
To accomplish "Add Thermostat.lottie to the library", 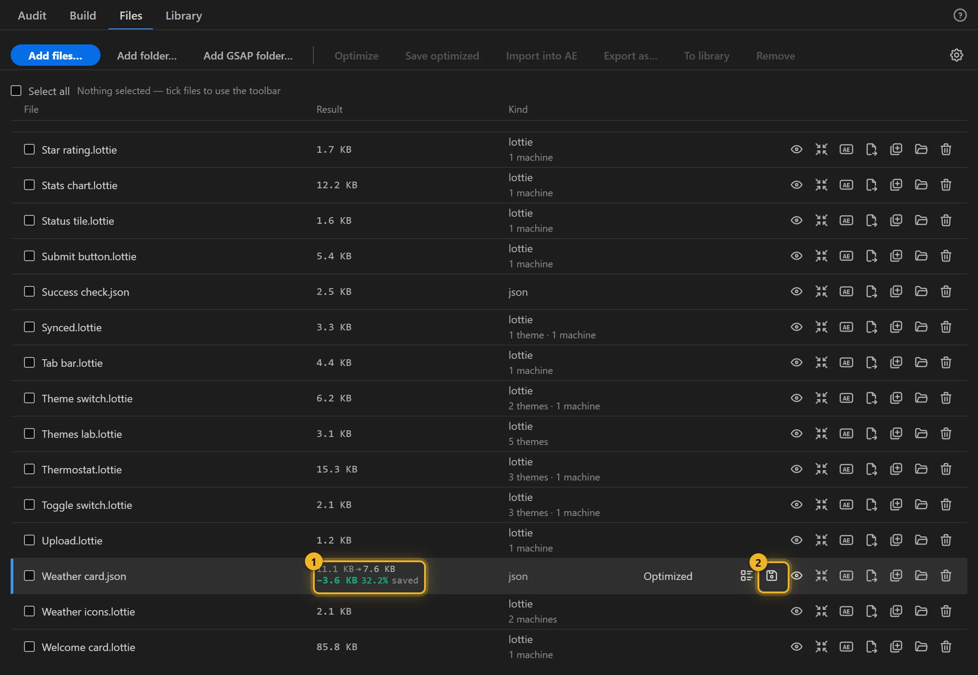I will (x=896, y=469).
